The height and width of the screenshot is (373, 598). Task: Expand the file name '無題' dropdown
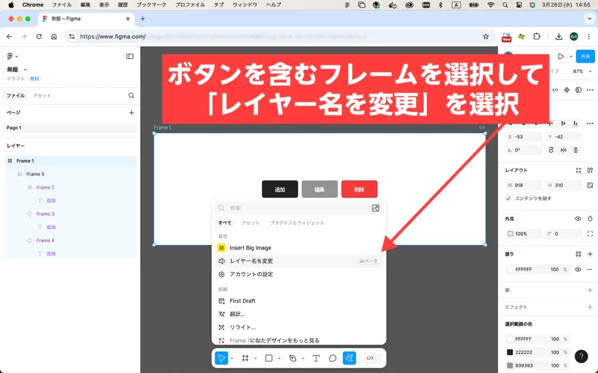25,69
